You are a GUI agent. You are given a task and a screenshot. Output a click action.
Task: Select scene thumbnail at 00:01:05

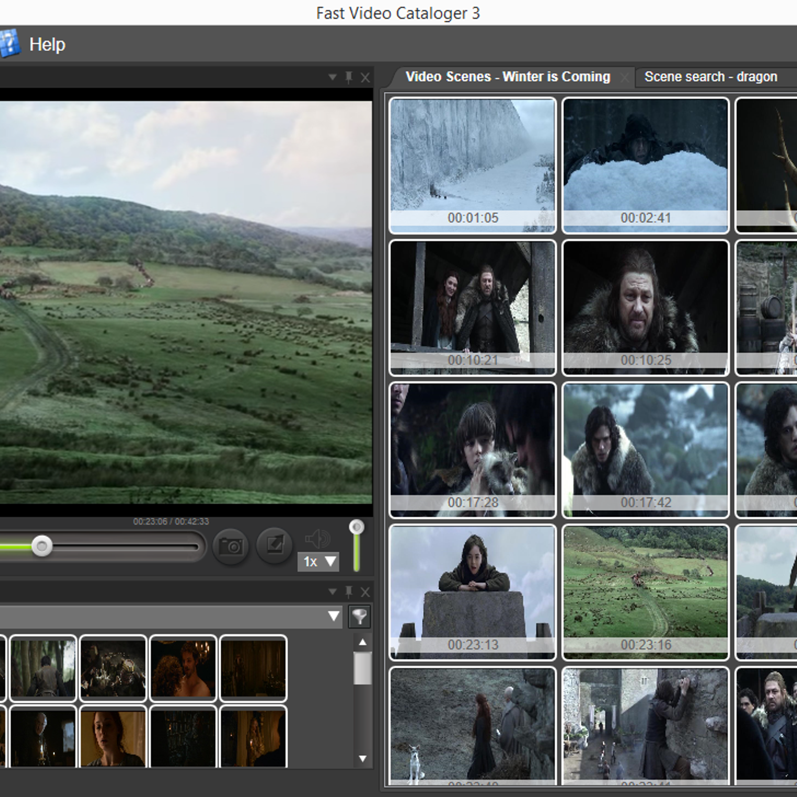[x=472, y=165]
